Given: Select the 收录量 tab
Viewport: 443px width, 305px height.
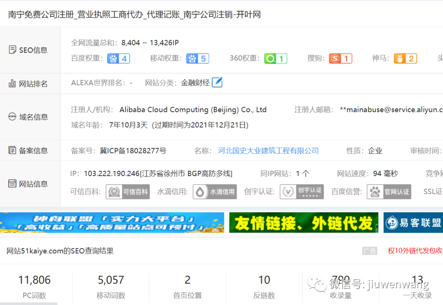Looking at the screenshot, I should pos(341,287).
